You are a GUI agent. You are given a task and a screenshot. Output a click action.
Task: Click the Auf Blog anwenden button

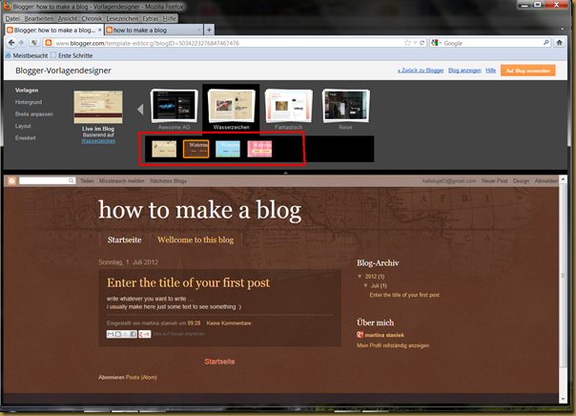click(528, 71)
